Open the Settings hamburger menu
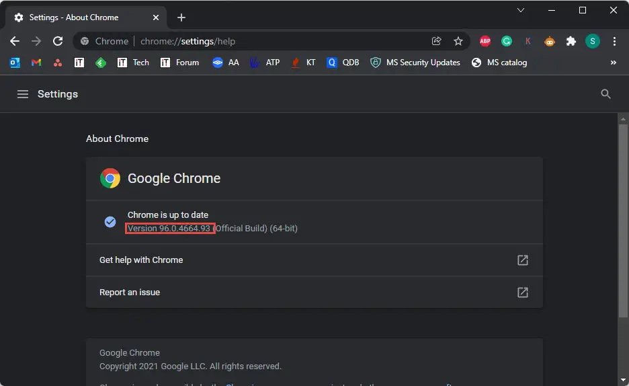 coord(23,94)
